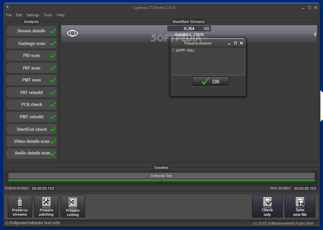Click the green timeline progress bar
This screenshot has height=230, width=323.
tap(162, 181)
